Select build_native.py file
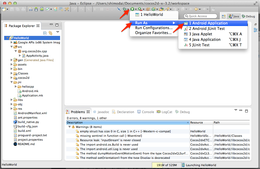This screenshot has height=169, width=260. tap(28, 122)
